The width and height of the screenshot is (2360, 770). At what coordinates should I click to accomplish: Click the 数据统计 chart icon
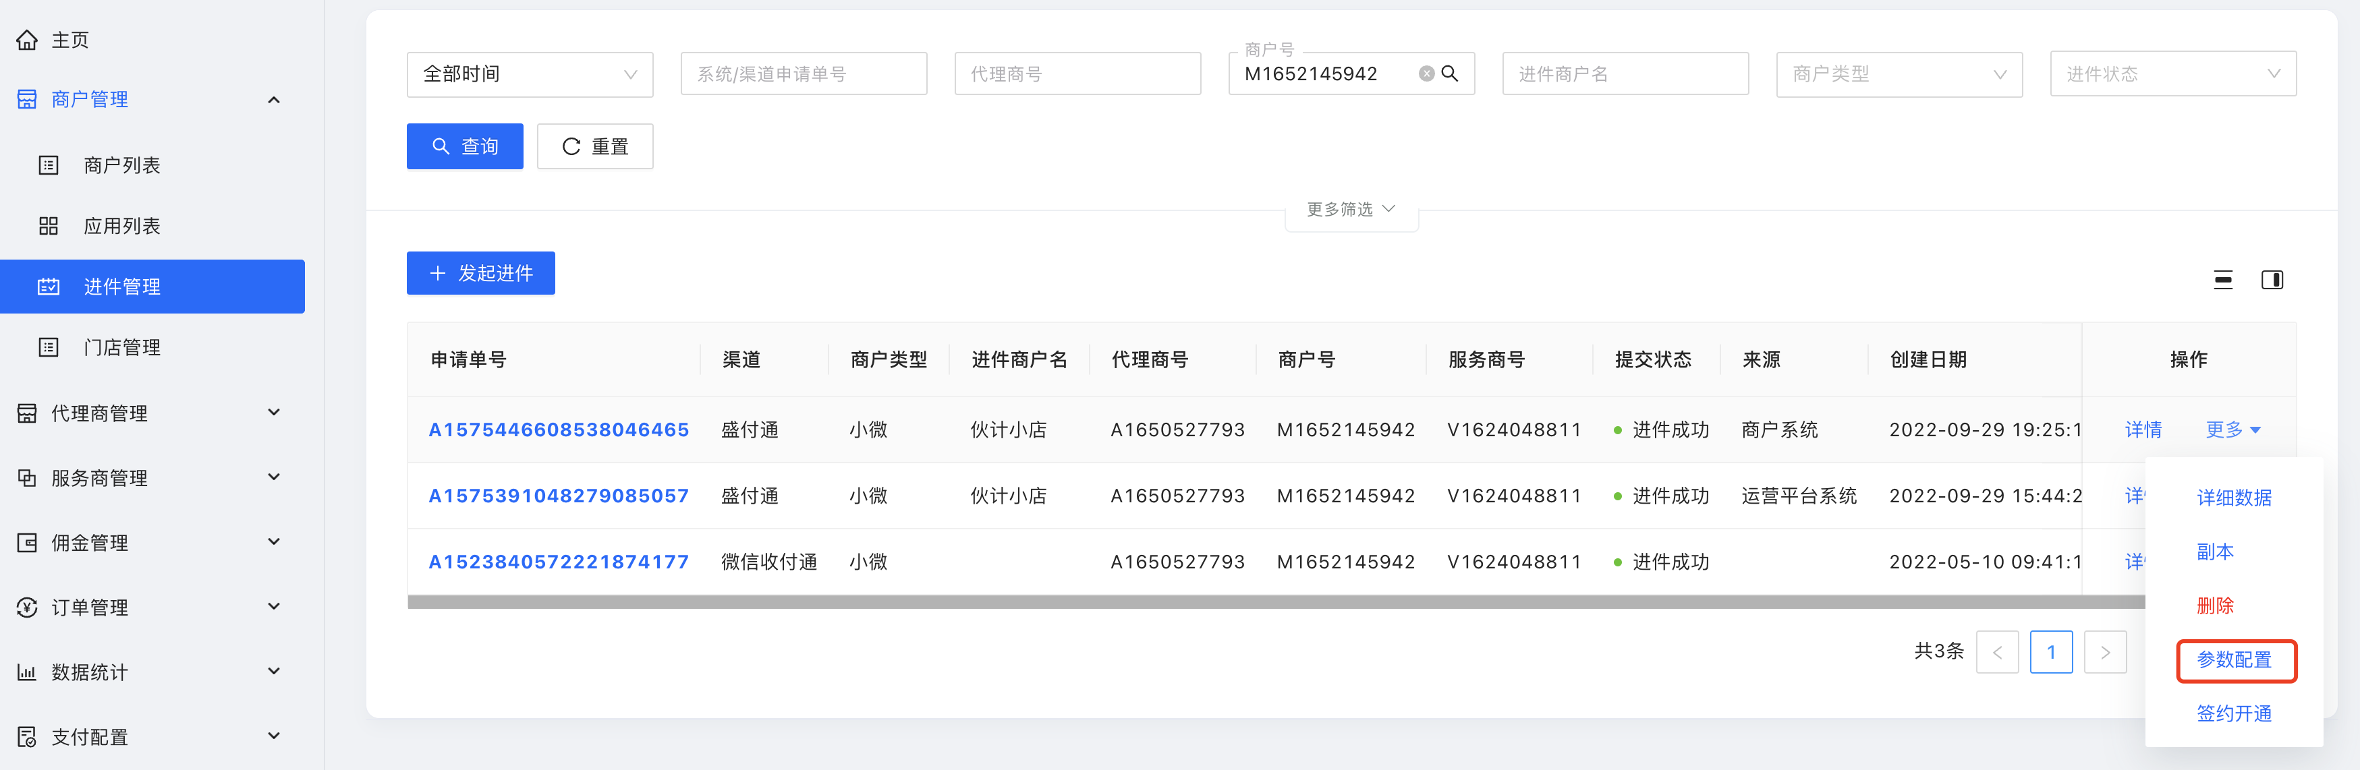(x=28, y=672)
